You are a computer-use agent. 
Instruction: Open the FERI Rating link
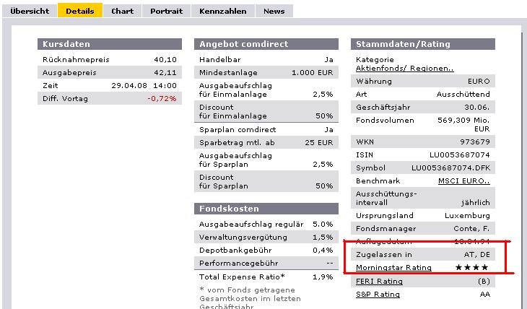pyautogui.click(x=379, y=282)
